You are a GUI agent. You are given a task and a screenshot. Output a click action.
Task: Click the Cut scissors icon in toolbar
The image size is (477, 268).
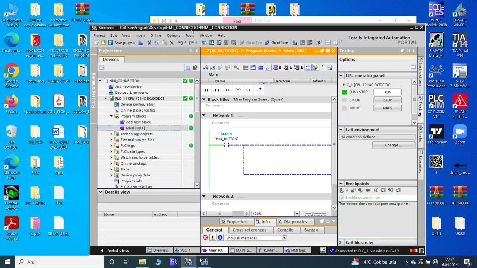(149, 42)
